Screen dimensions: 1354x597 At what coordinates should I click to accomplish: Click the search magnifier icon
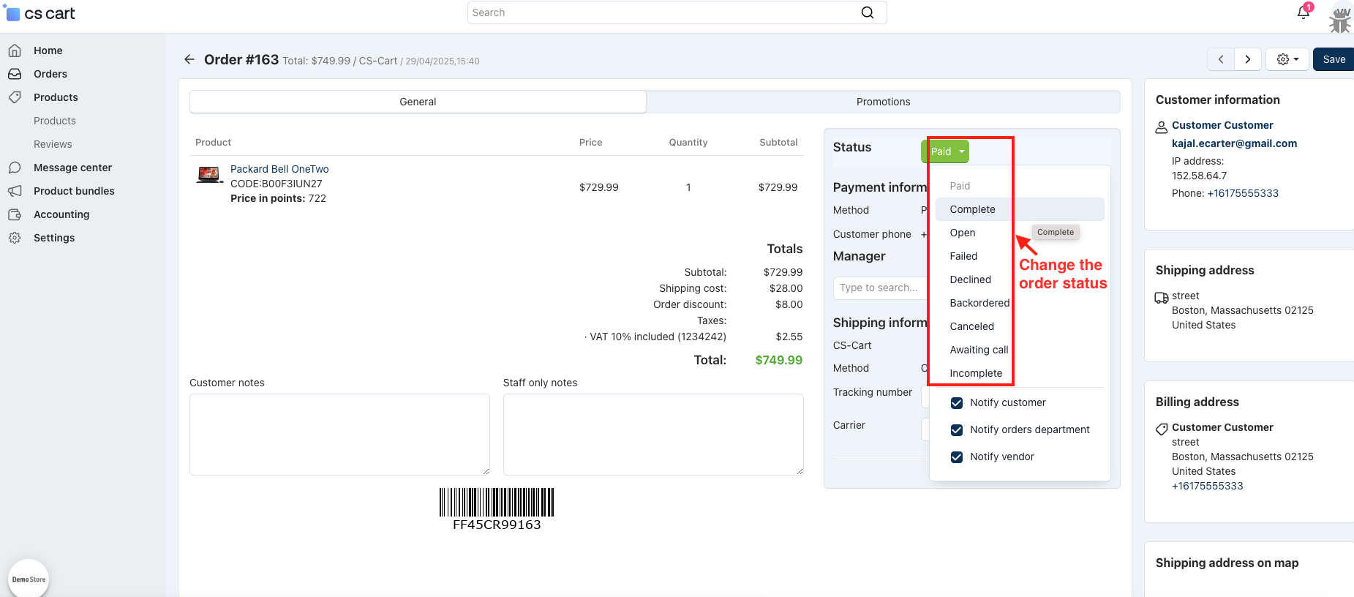(x=868, y=12)
